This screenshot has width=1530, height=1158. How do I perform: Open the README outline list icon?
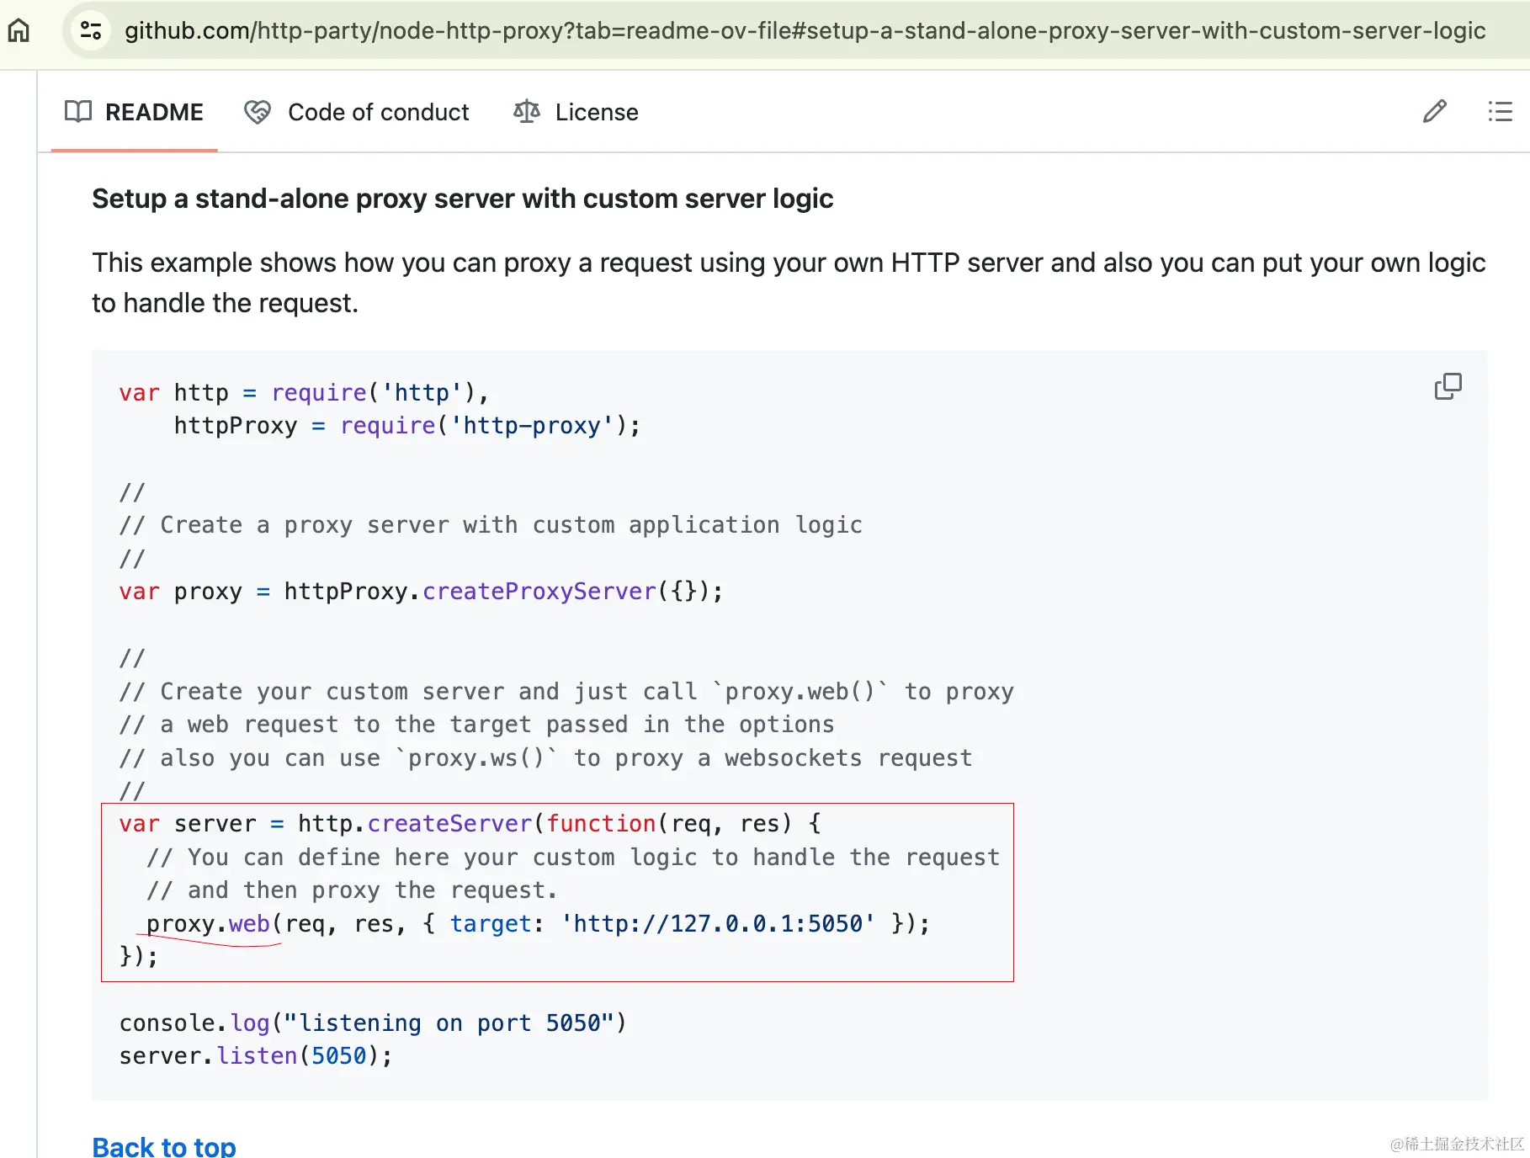[x=1500, y=112]
